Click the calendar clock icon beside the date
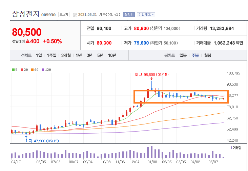This screenshot has height=171, width=248. 75,15
